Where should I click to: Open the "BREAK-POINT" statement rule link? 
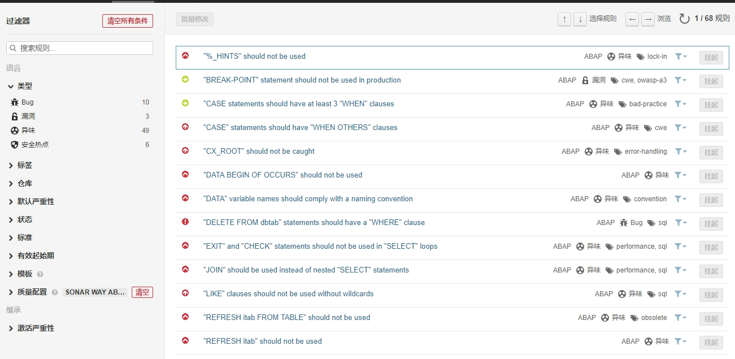tap(302, 80)
